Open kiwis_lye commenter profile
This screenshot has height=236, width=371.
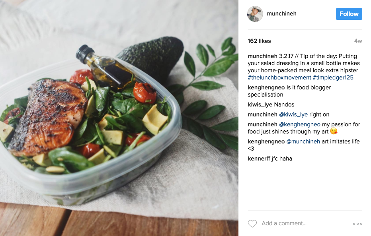pos(260,104)
